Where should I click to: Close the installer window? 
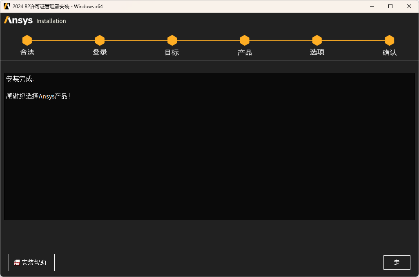coord(409,6)
